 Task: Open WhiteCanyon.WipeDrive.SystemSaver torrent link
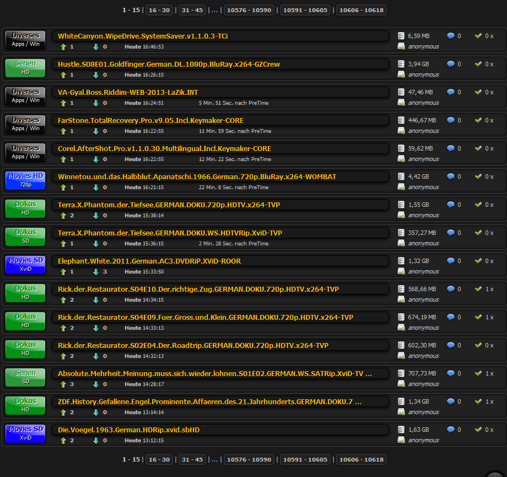143,36
